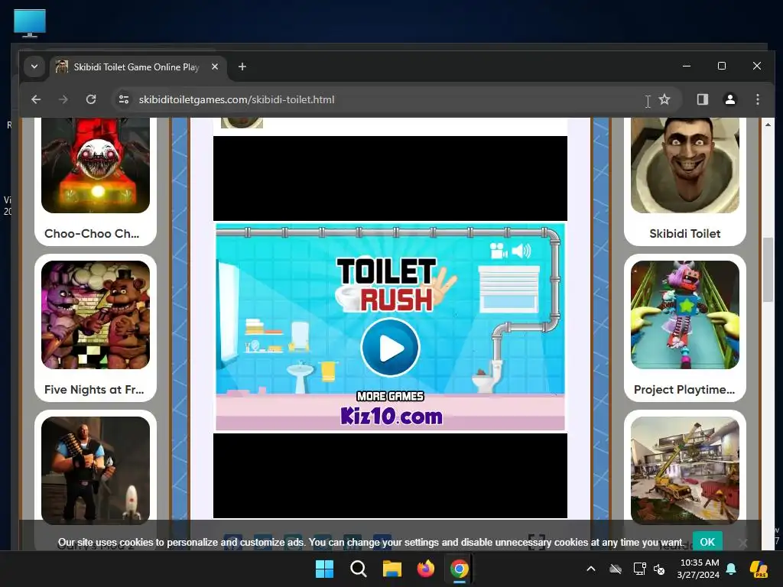Click the browser back arrow

point(36,99)
